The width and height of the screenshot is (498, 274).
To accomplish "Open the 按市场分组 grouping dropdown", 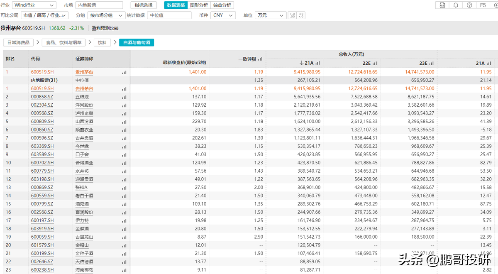I will [107, 15].
